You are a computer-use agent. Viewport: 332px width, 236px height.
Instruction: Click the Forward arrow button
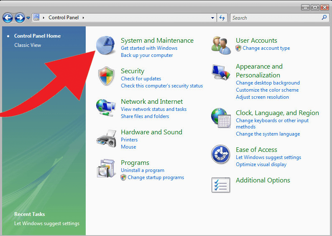click(x=20, y=18)
